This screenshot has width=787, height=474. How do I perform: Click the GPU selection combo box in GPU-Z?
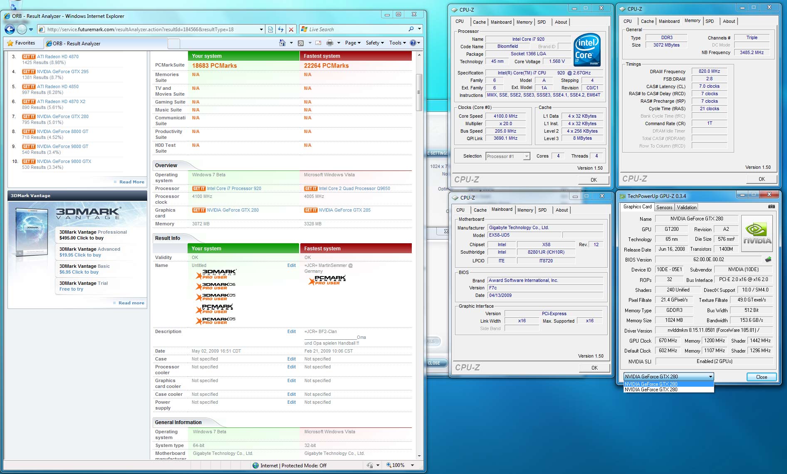tap(668, 377)
